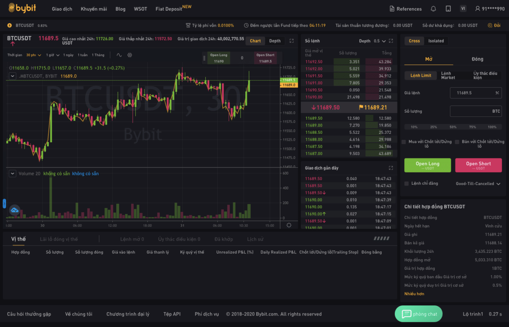Open the WSOT menu item
Screen dimensions: 509x327
pyautogui.click(x=140, y=9)
